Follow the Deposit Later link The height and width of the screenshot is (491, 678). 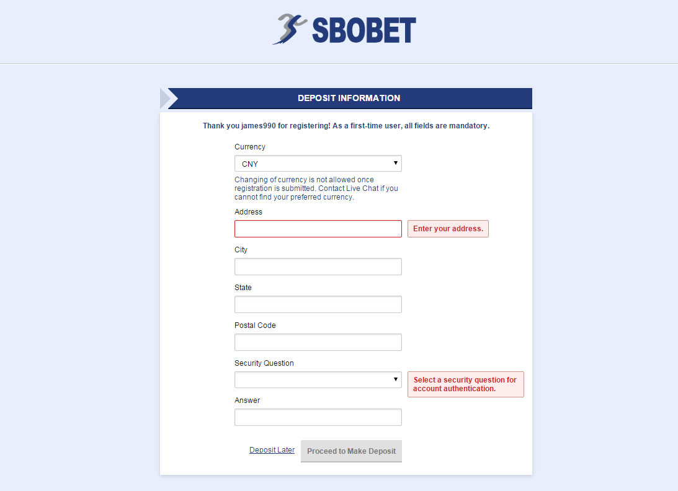[272, 450]
